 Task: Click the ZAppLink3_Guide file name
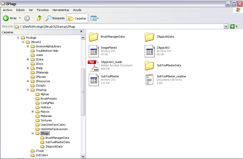[x=111, y=62]
